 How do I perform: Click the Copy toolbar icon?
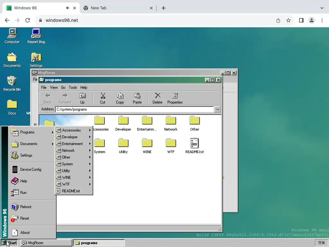(120, 98)
